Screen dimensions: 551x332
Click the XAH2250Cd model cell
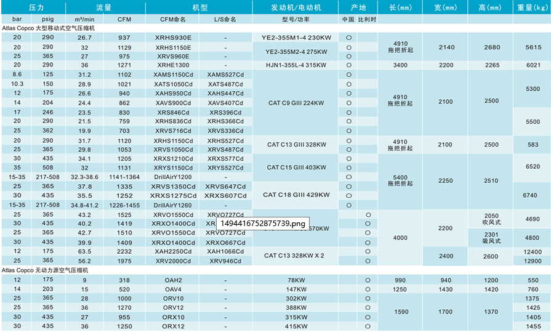(x=173, y=251)
